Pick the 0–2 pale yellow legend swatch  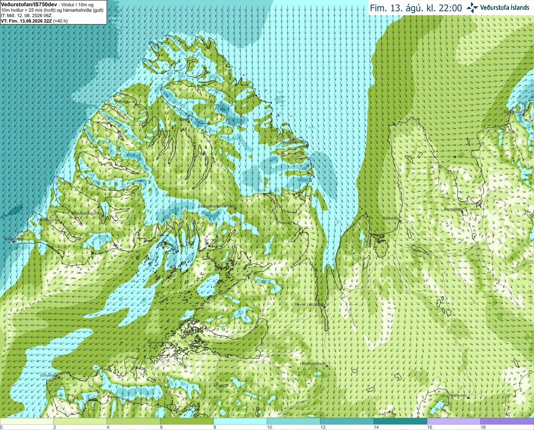coord(27,421)
